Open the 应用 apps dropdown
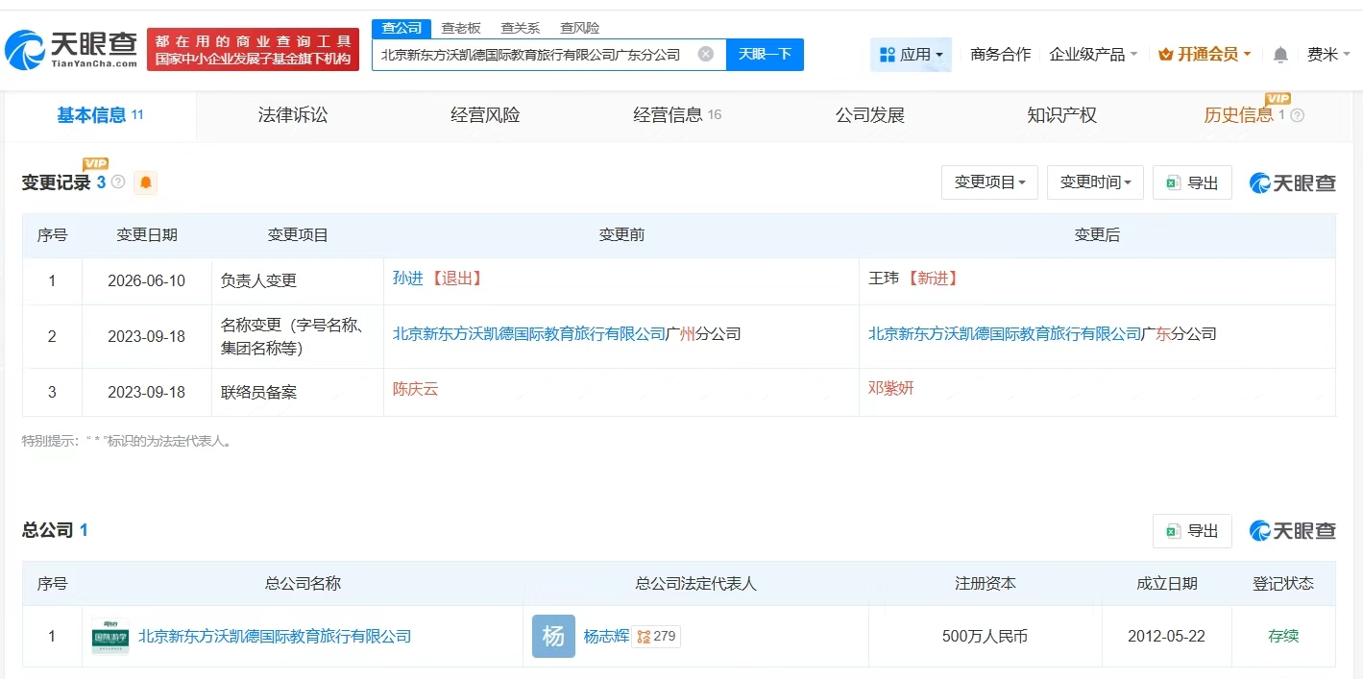 point(911,55)
